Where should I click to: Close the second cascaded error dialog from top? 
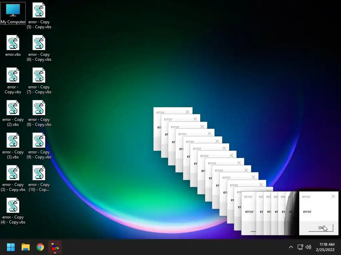(195, 119)
